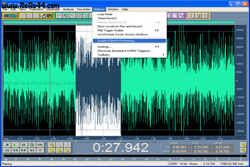This screenshot has height=167, width=250.
Task: Click Zoom to Right Edge of Selection icon
Action: (67, 150)
